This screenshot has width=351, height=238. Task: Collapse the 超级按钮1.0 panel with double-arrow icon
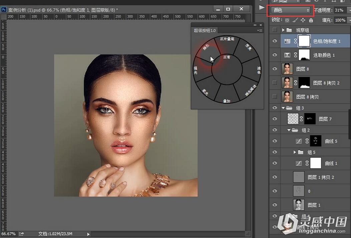pyautogui.click(x=255, y=25)
